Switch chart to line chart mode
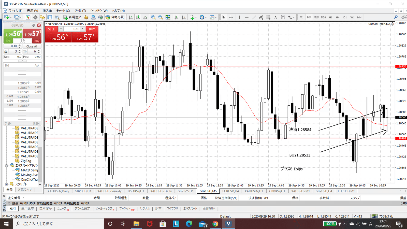This screenshot has height=229, width=407. pos(145,17)
